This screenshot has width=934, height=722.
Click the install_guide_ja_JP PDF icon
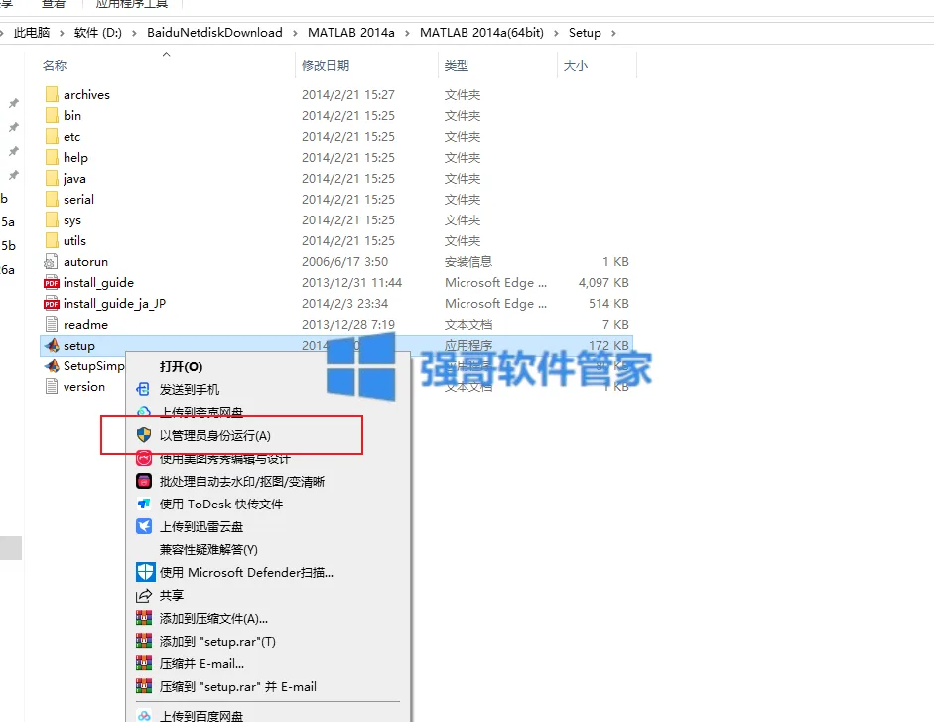coord(52,304)
